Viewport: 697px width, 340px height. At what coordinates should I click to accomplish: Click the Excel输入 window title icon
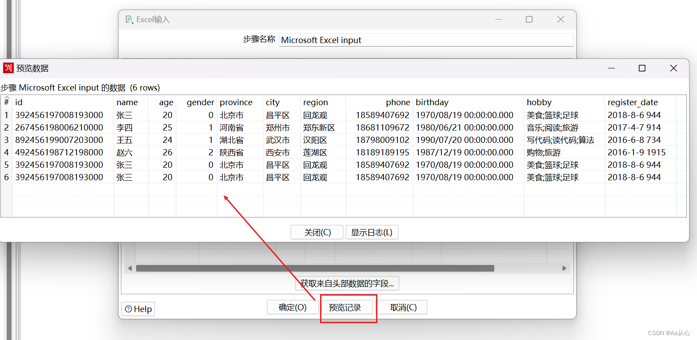tap(129, 20)
